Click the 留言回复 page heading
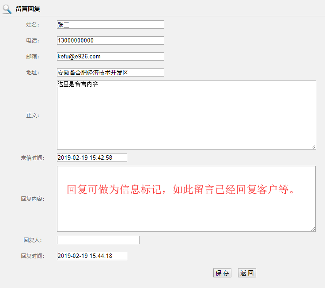 pyautogui.click(x=28, y=9)
